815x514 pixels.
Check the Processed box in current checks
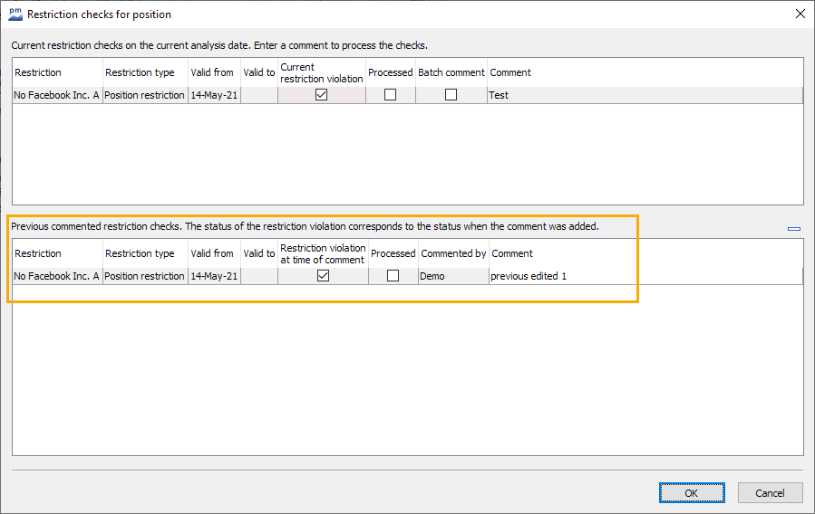[x=391, y=95]
